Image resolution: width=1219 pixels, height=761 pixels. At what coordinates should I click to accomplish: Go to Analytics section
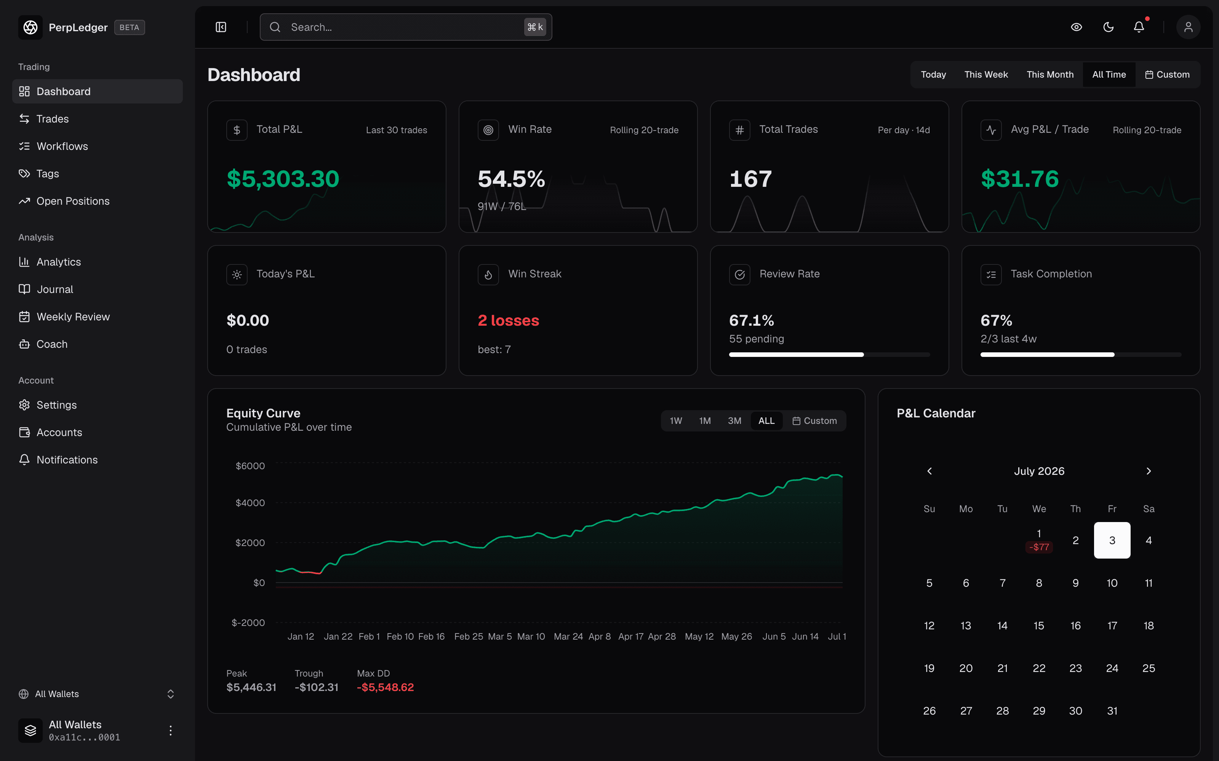coord(97,262)
